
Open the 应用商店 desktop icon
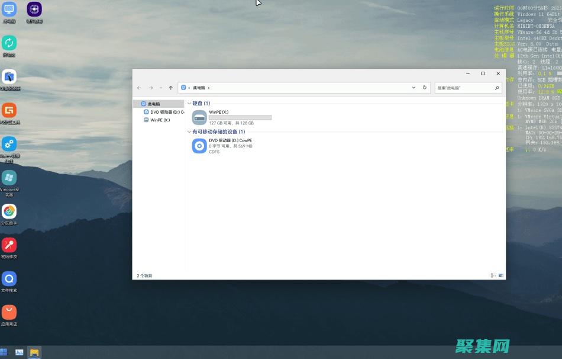pyautogui.click(x=9, y=313)
